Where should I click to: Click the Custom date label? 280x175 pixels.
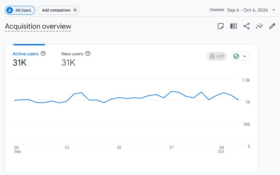pos(217,10)
